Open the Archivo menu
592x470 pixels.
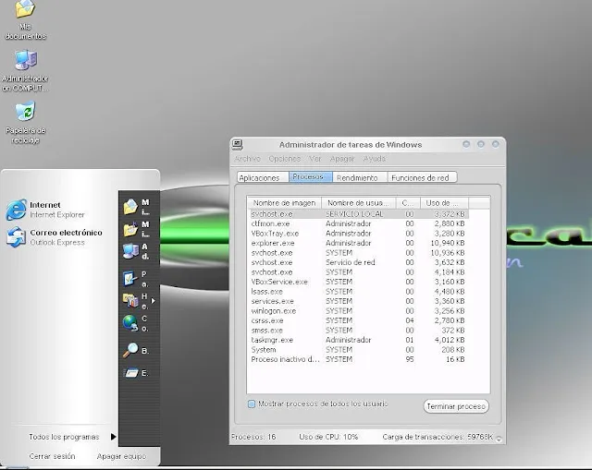pyautogui.click(x=247, y=159)
